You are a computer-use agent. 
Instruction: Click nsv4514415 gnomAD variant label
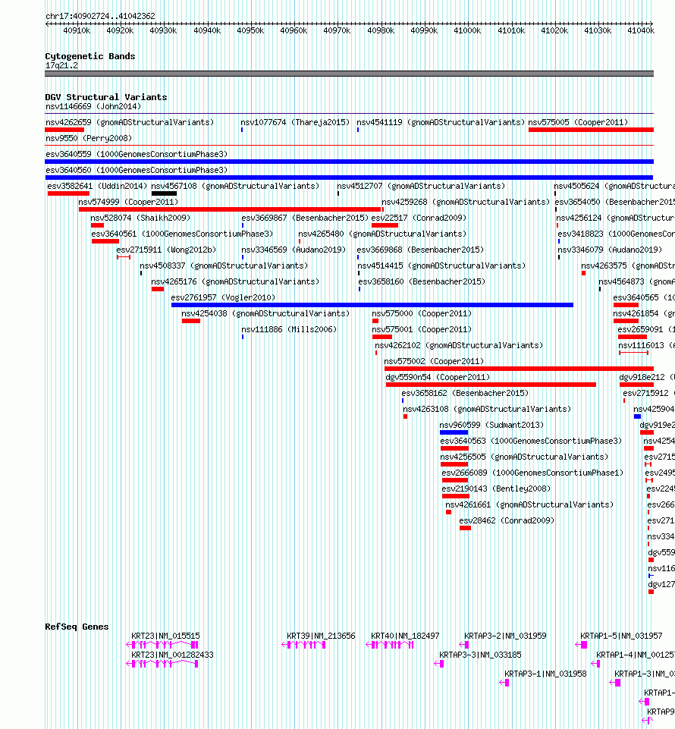pyautogui.click(x=441, y=266)
